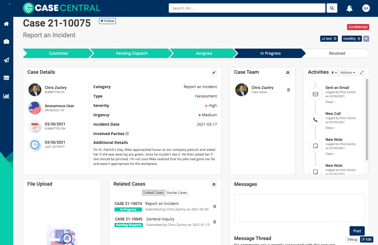Click the Confidential badge
Image resolution: width=378 pixels, height=245 pixels.
358,27
